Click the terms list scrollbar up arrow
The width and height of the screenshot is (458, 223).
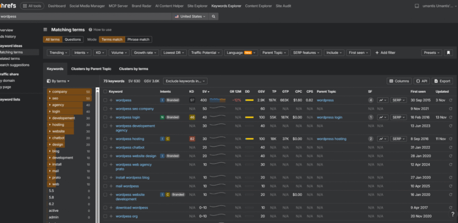point(97,89)
